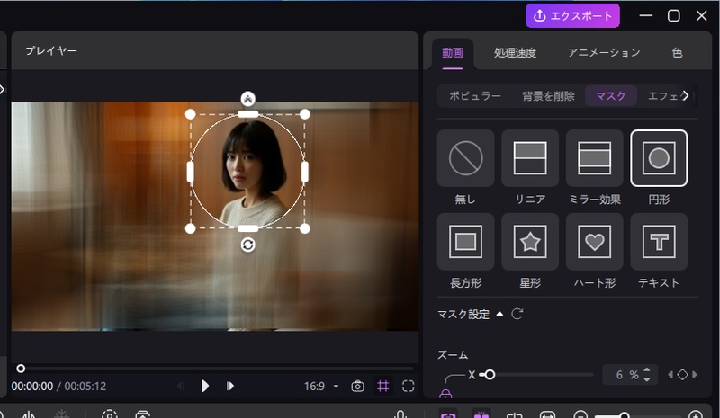
Task: Jump to previous zoom keyframe
Action: [x=670, y=375]
